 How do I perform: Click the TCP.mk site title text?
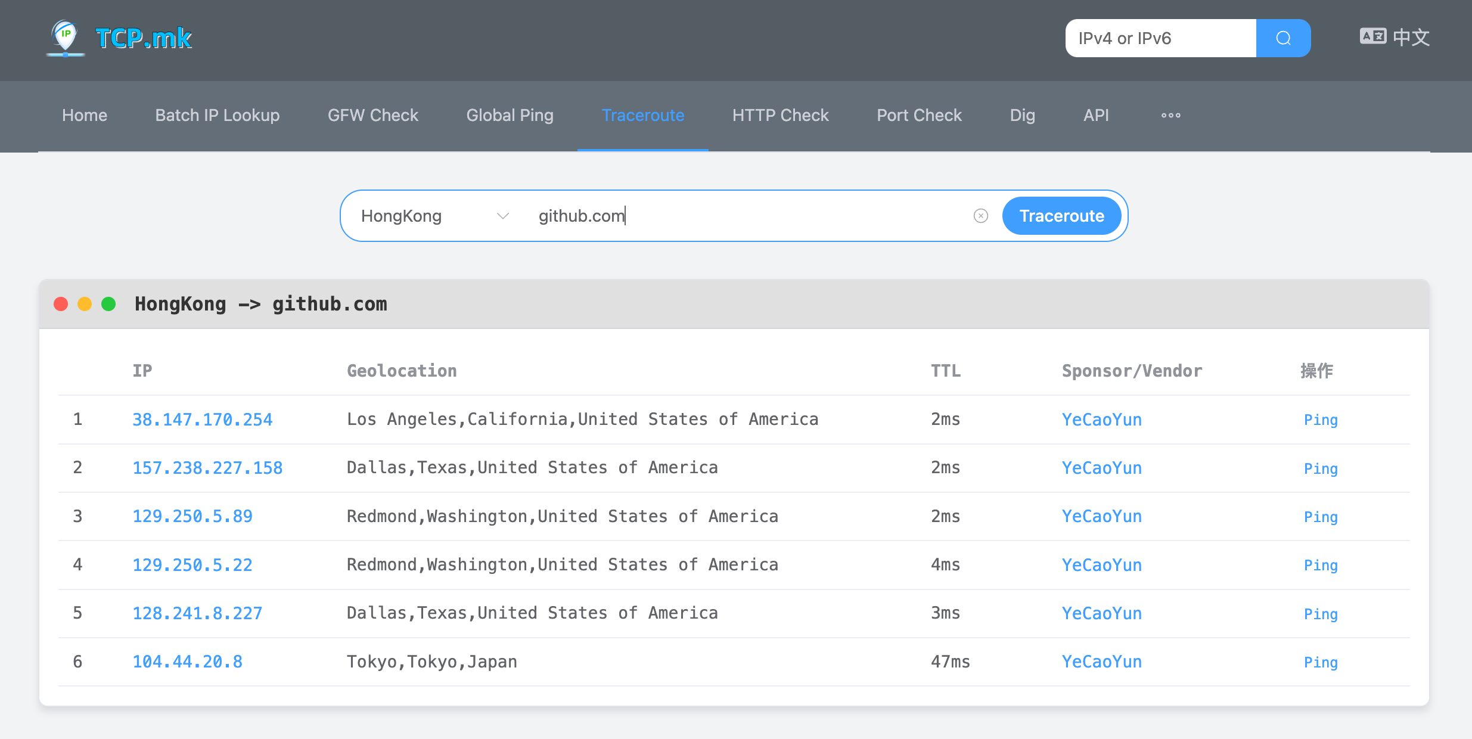[144, 38]
